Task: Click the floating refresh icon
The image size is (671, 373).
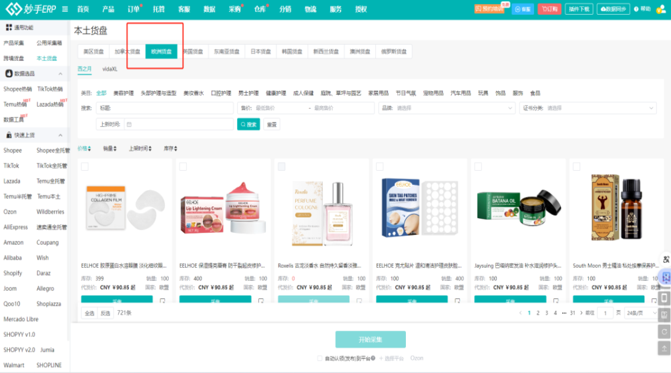Action: pos(664,332)
